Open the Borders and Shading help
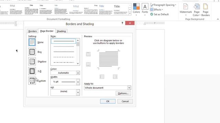 tap(122, 23)
